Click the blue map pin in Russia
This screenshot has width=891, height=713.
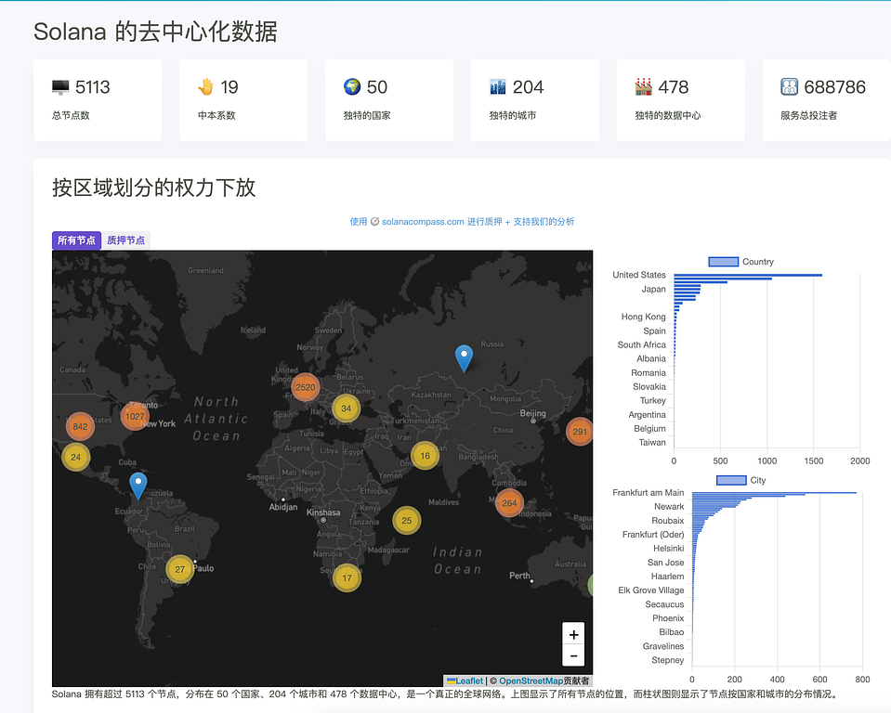click(464, 356)
